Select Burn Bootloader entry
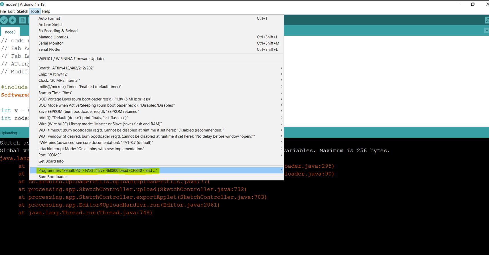Image resolution: width=489 pixels, height=255 pixels. tap(157, 177)
